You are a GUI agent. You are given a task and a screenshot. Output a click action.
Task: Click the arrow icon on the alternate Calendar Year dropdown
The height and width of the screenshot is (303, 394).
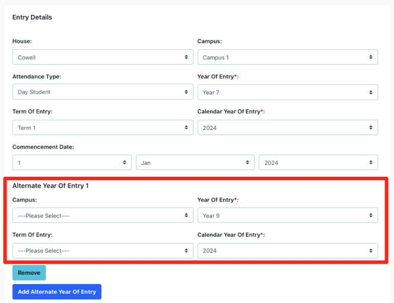click(371, 251)
